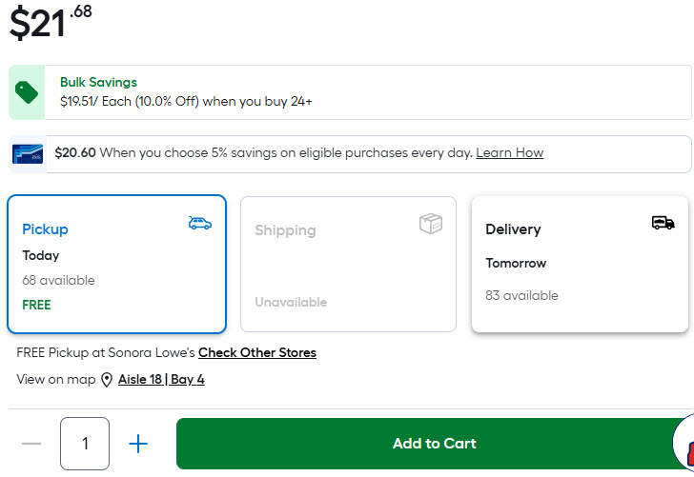Viewport: 694px width, 477px height.
Task: Open the floating chat widget at bottom right
Action: point(685,447)
